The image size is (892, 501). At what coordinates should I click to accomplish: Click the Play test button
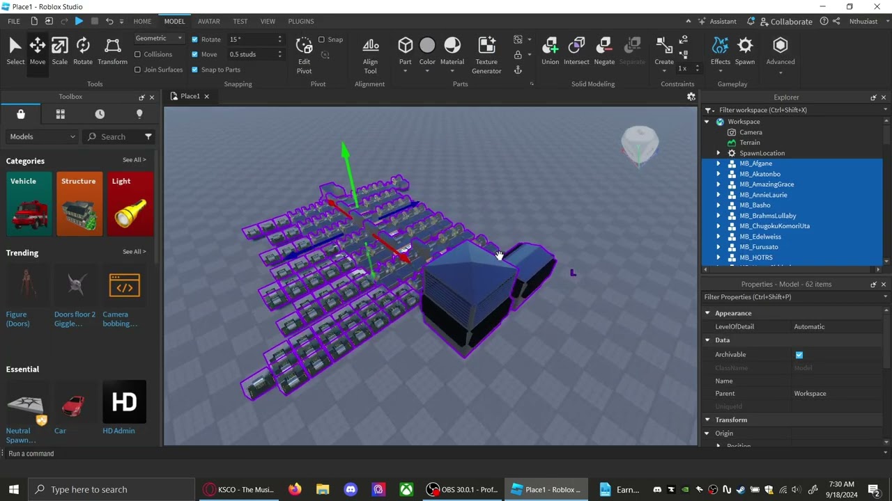[79, 22]
